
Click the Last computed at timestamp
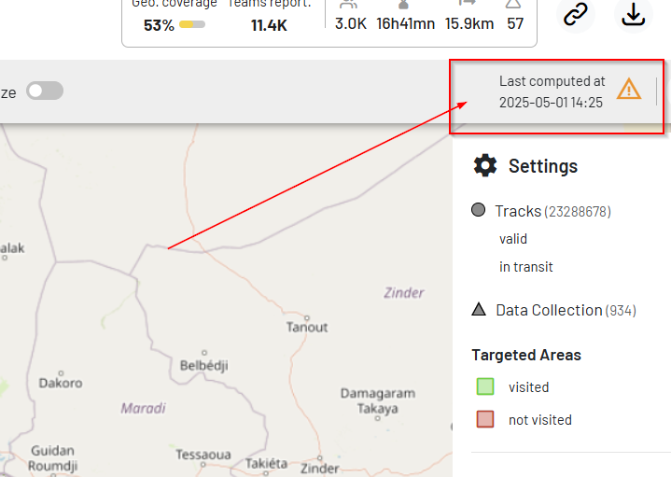click(x=551, y=91)
